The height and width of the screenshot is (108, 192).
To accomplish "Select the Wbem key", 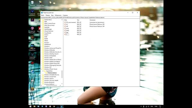I will coord(46,41).
